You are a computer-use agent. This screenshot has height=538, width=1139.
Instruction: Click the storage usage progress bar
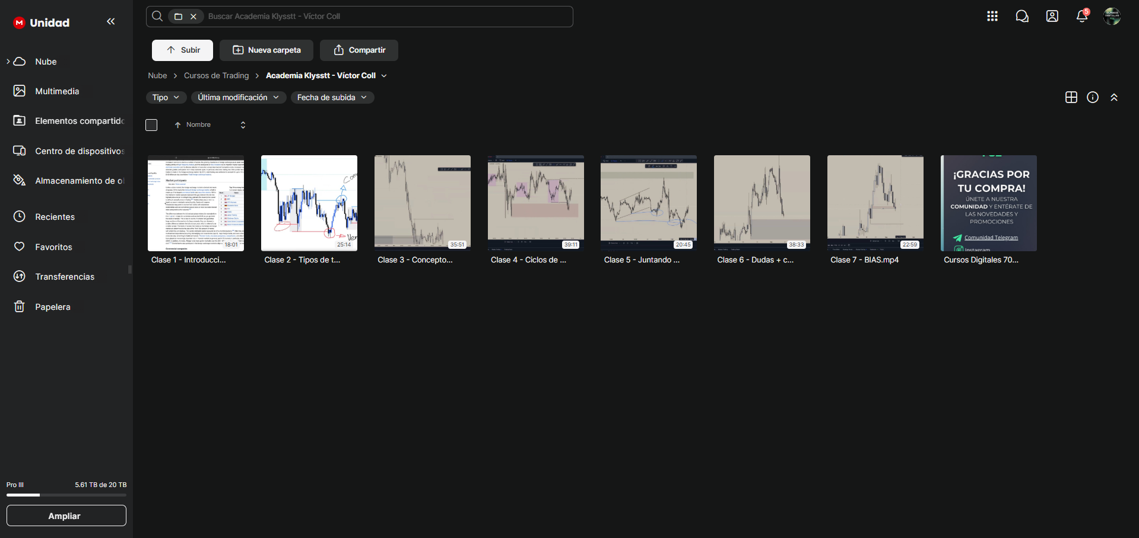[x=66, y=495]
